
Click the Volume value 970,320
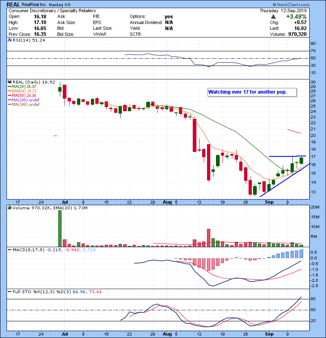coord(297,34)
